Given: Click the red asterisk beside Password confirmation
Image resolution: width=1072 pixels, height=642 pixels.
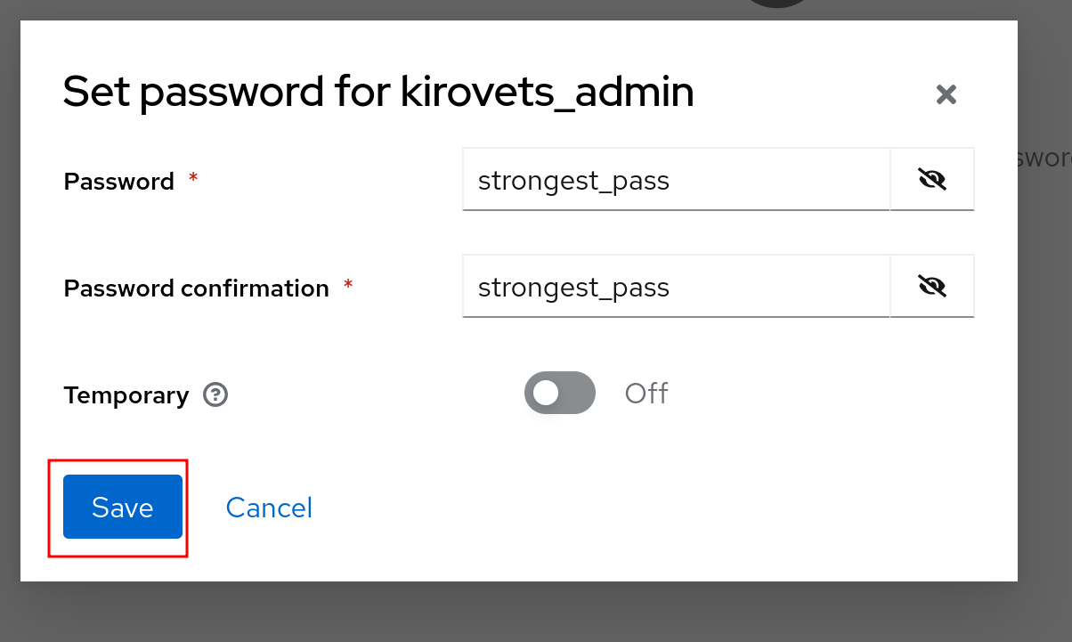Looking at the screenshot, I should 348,285.
